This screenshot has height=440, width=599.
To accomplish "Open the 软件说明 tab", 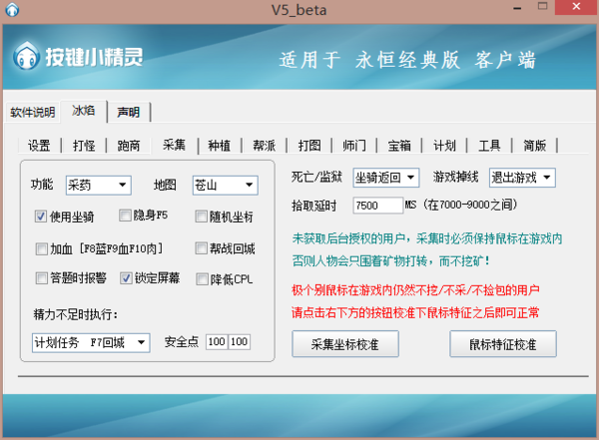I will 33,113.
